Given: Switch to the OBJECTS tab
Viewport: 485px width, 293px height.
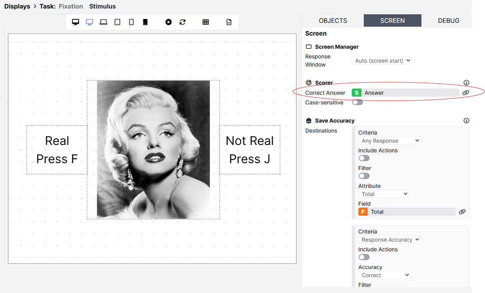Looking at the screenshot, I should pyautogui.click(x=333, y=20).
